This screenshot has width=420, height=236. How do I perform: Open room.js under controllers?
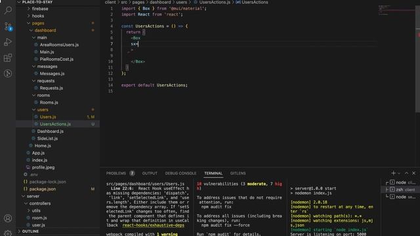pos(39,218)
